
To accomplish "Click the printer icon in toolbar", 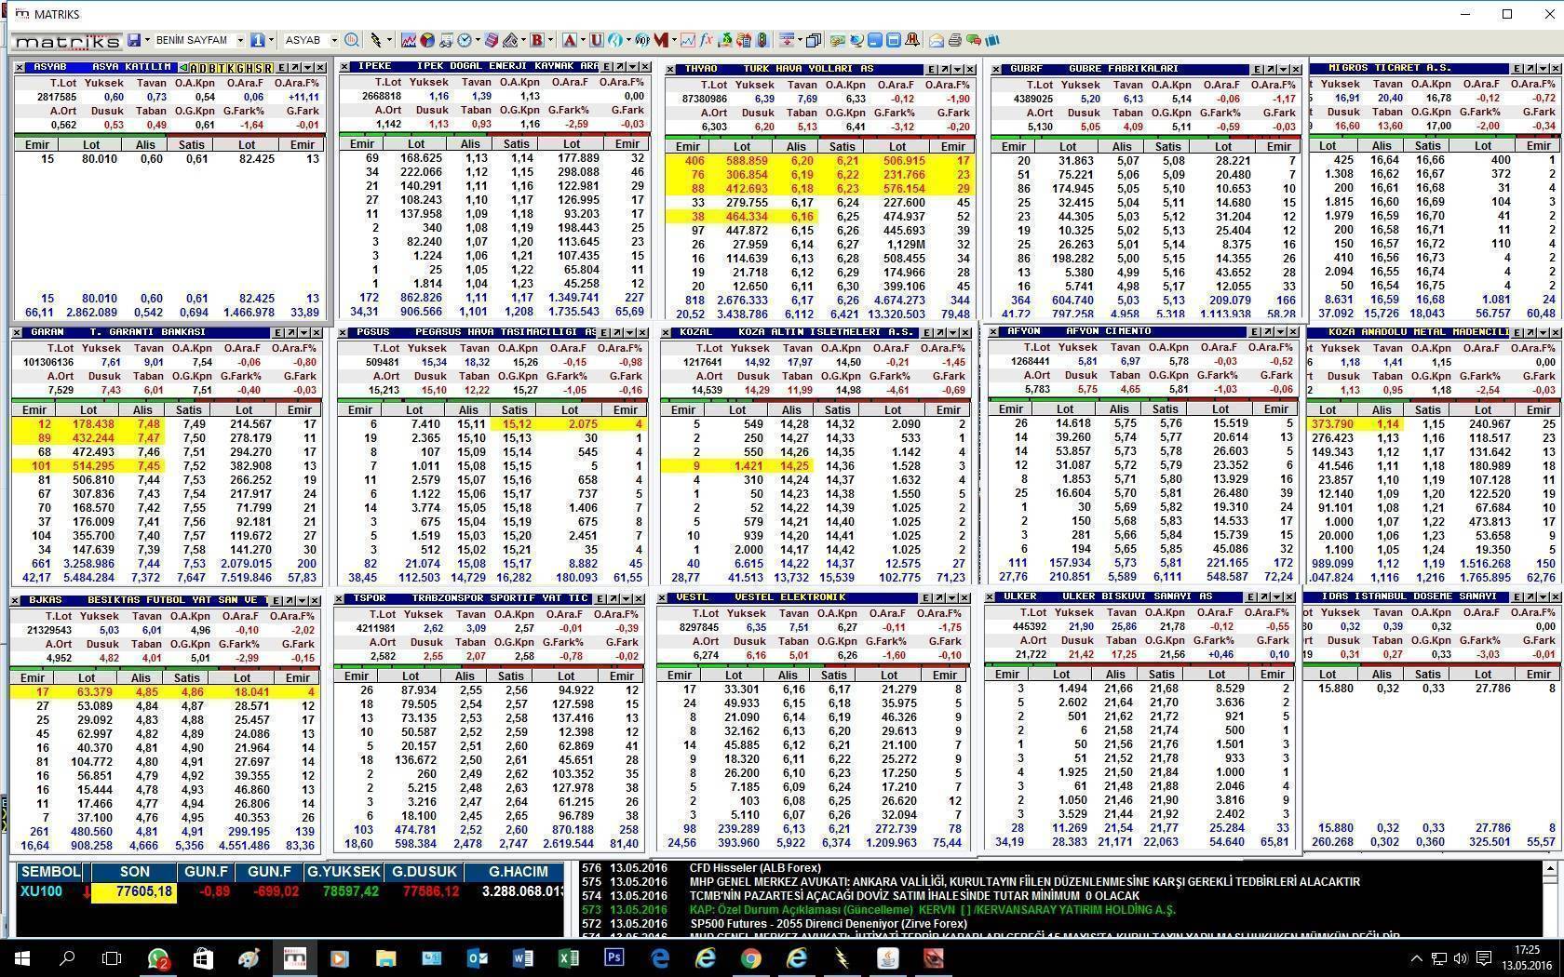I will [954, 40].
